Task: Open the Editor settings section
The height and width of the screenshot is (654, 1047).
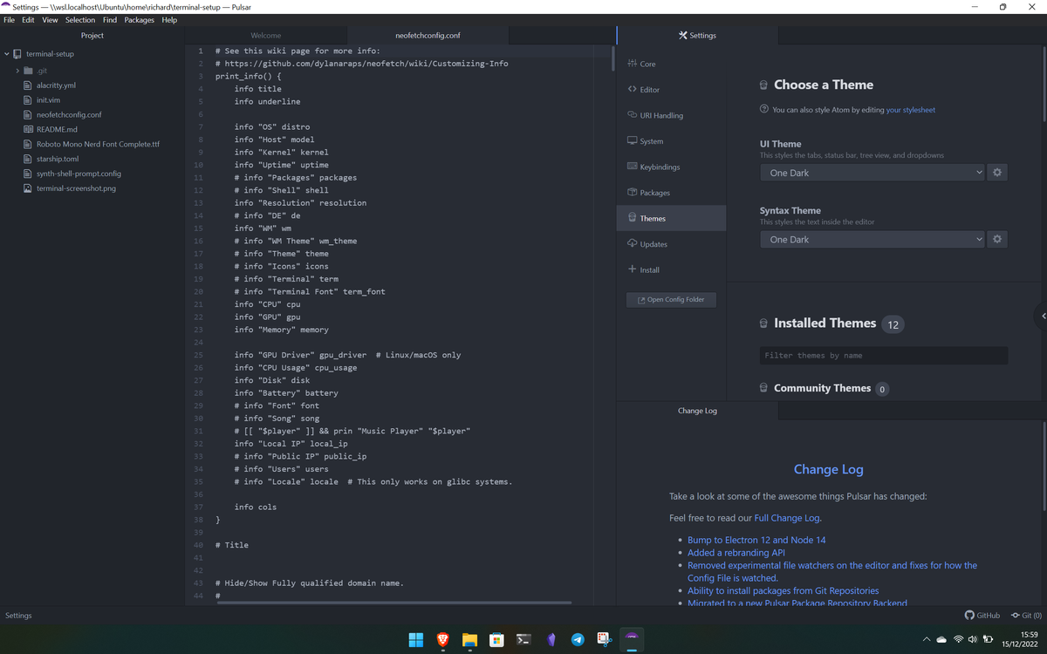Action: (x=650, y=89)
